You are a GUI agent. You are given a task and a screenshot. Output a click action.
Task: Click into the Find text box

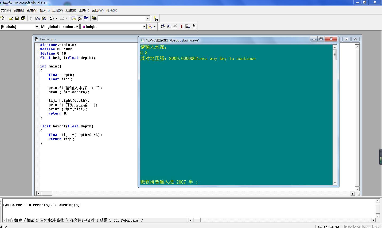coord(122,18)
